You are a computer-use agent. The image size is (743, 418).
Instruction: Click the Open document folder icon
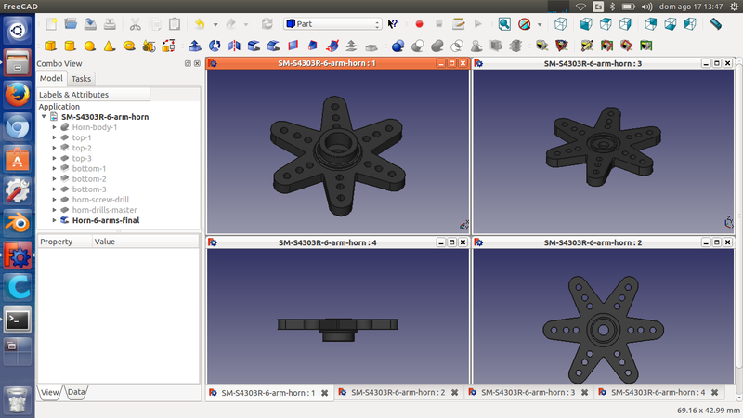tap(70, 23)
